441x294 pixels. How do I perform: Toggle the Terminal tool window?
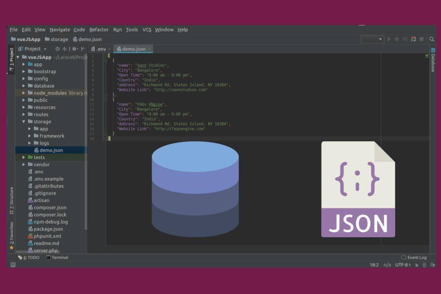[57, 257]
